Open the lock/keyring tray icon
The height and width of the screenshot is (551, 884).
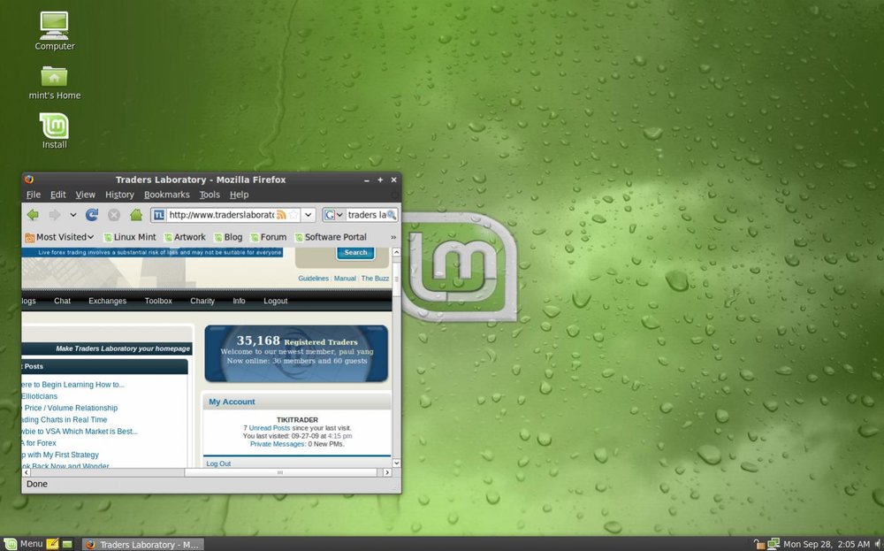point(759,544)
